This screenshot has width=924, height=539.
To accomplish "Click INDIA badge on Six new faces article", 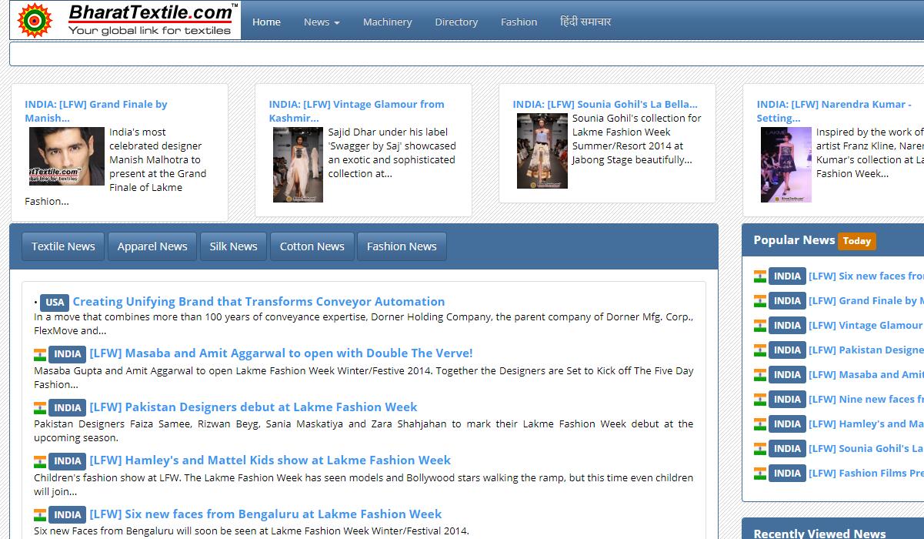I will (x=68, y=515).
